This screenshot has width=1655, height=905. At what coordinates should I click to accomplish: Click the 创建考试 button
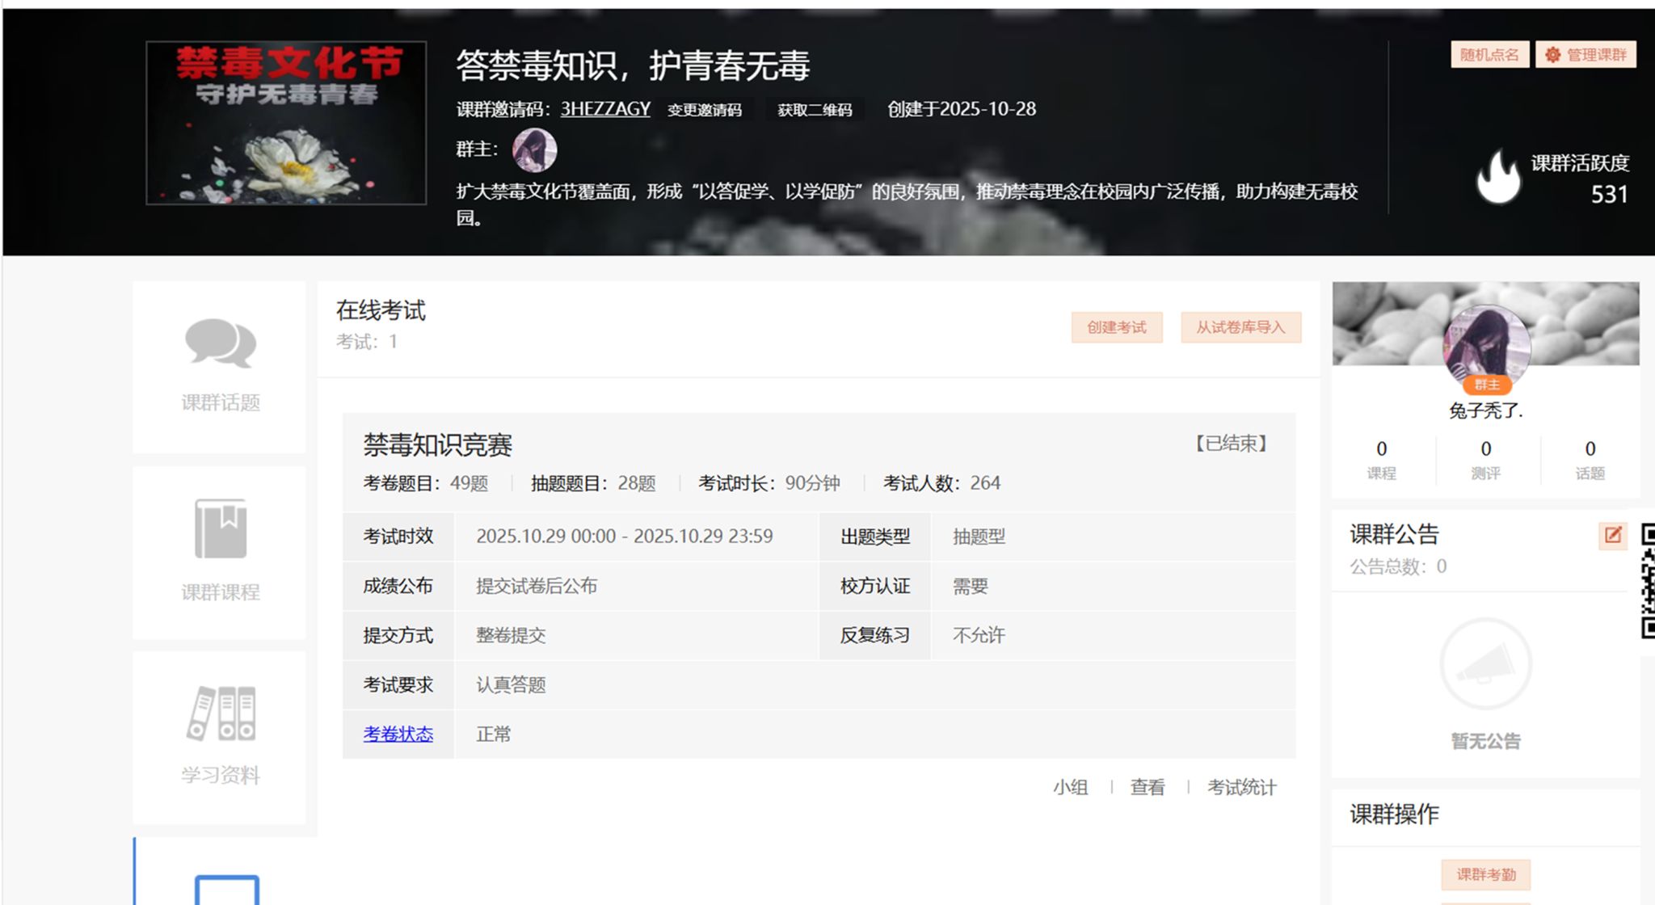click(x=1116, y=327)
